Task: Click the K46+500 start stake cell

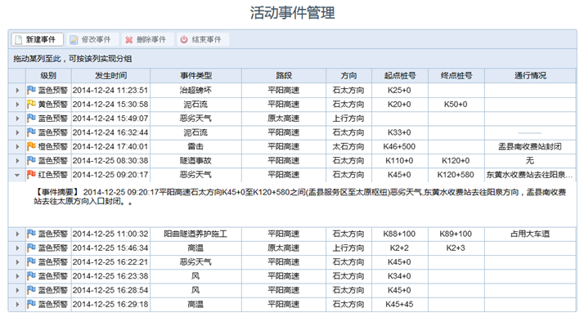Action: click(399, 147)
